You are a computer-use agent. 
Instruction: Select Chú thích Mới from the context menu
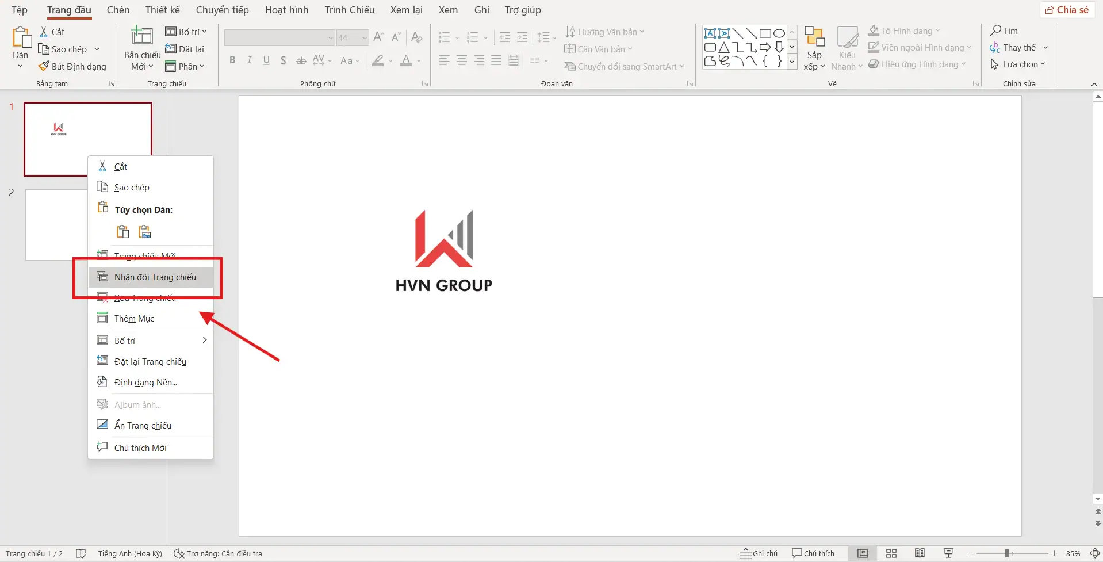coord(140,447)
